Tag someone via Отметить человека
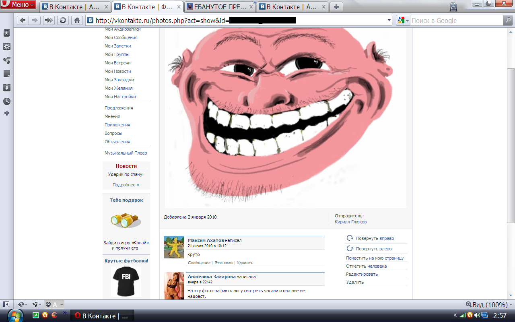The image size is (515, 322). pyautogui.click(x=367, y=266)
